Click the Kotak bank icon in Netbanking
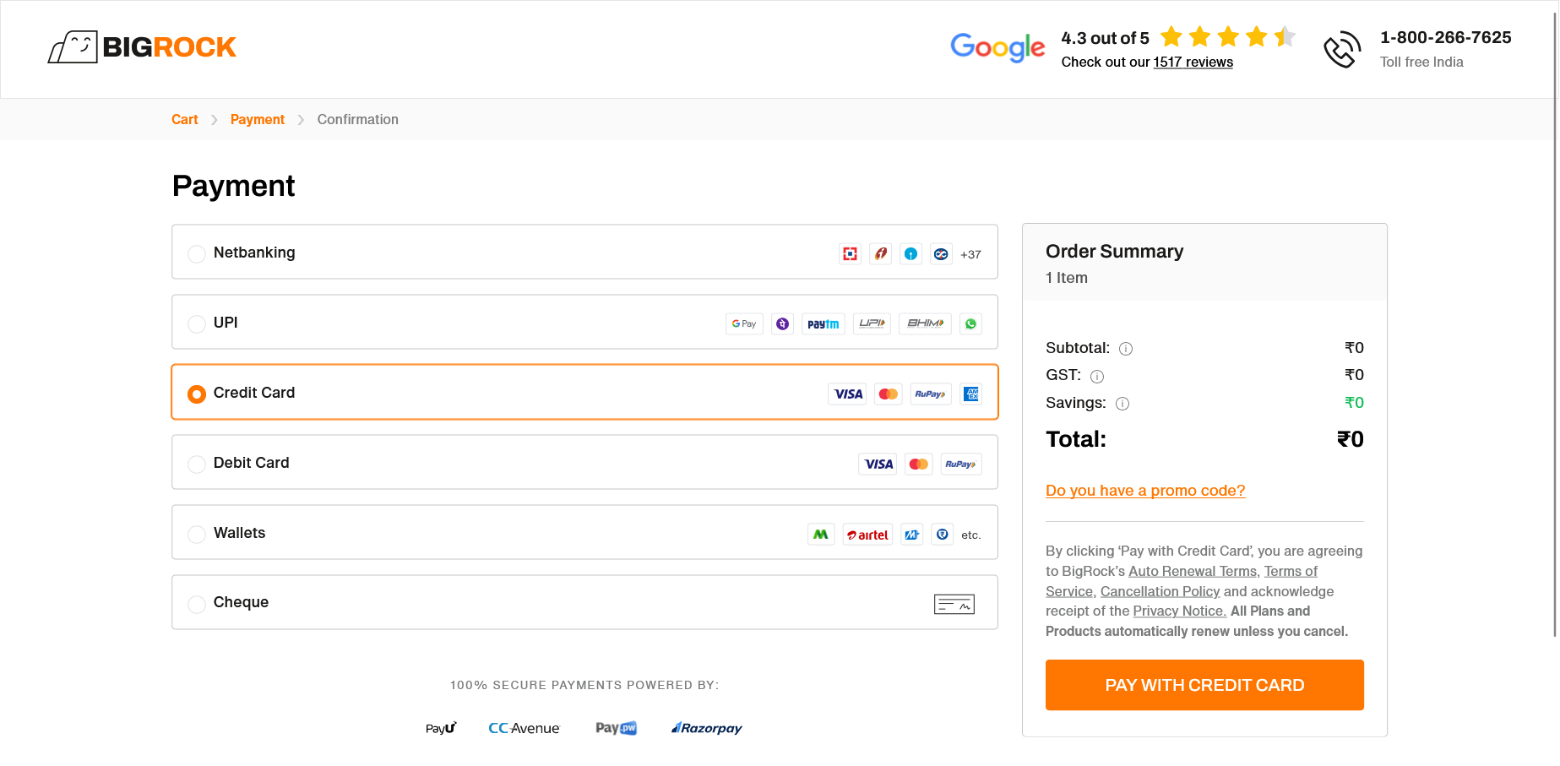The image size is (1560, 766). pos(942,254)
